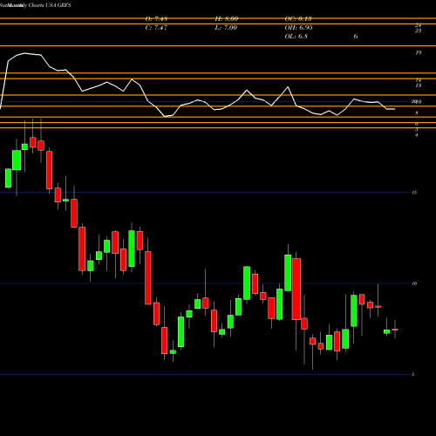
Task: Select the last small red doji candle
Action: click(x=395, y=330)
